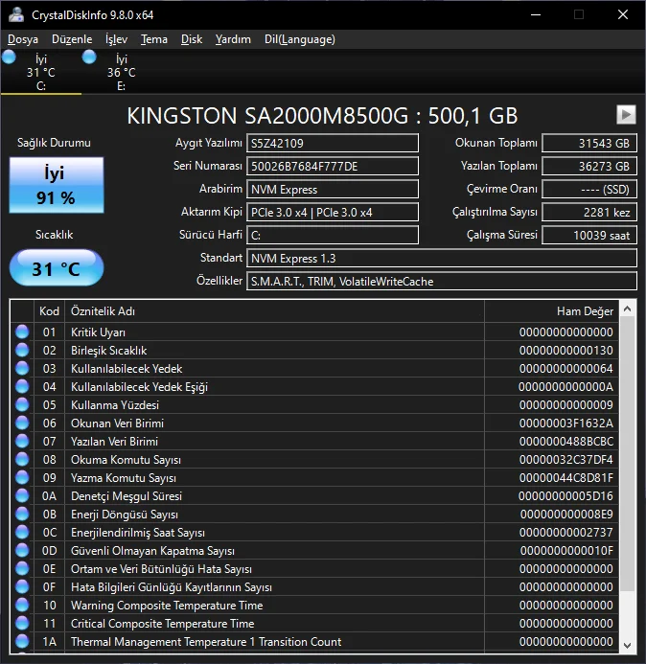Click status orb of Ortam ve Veri Bütünlüğü row
646x664 pixels.
(x=22, y=568)
